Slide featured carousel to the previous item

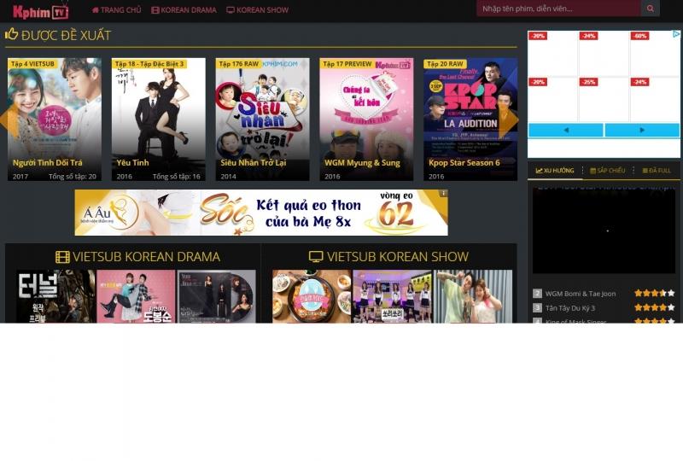coord(4,120)
